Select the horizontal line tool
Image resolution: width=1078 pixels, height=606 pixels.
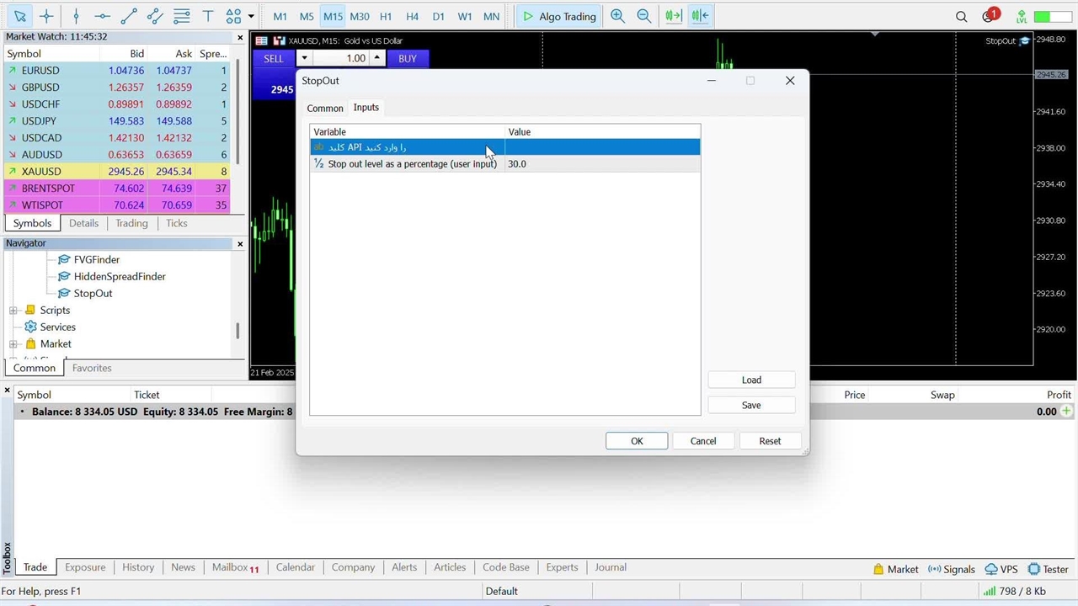[x=102, y=16]
